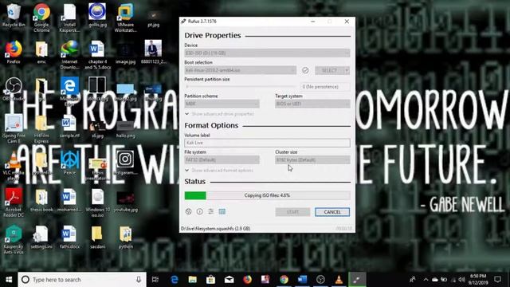Open the Action Center notifications icon
Image resolution: width=510 pixels, height=287 pixels.
[x=497, y=280]
